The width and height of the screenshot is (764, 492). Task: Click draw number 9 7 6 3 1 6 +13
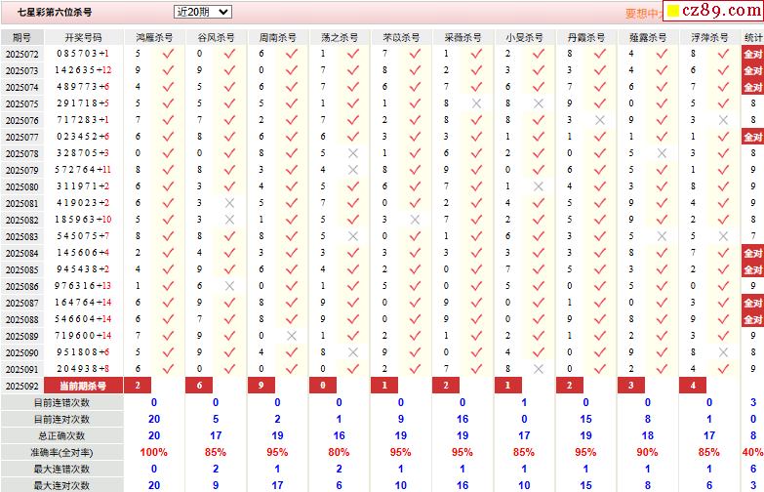[83, 286]
